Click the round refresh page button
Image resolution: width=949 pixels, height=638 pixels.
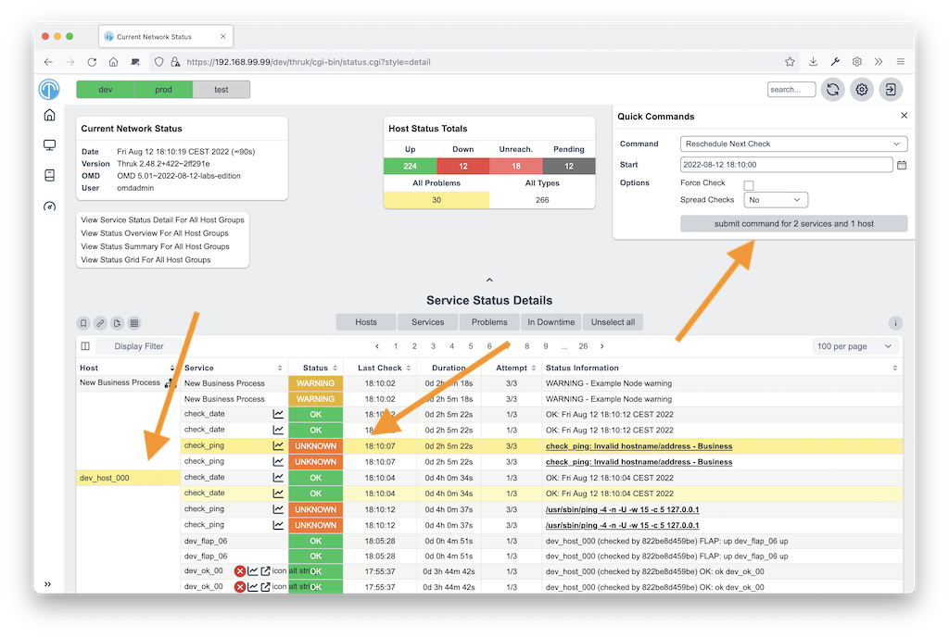tap(833, 90)
